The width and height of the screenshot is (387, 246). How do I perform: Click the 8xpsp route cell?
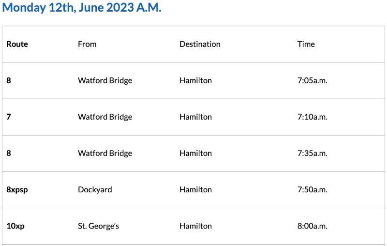(x=17, y=189)
